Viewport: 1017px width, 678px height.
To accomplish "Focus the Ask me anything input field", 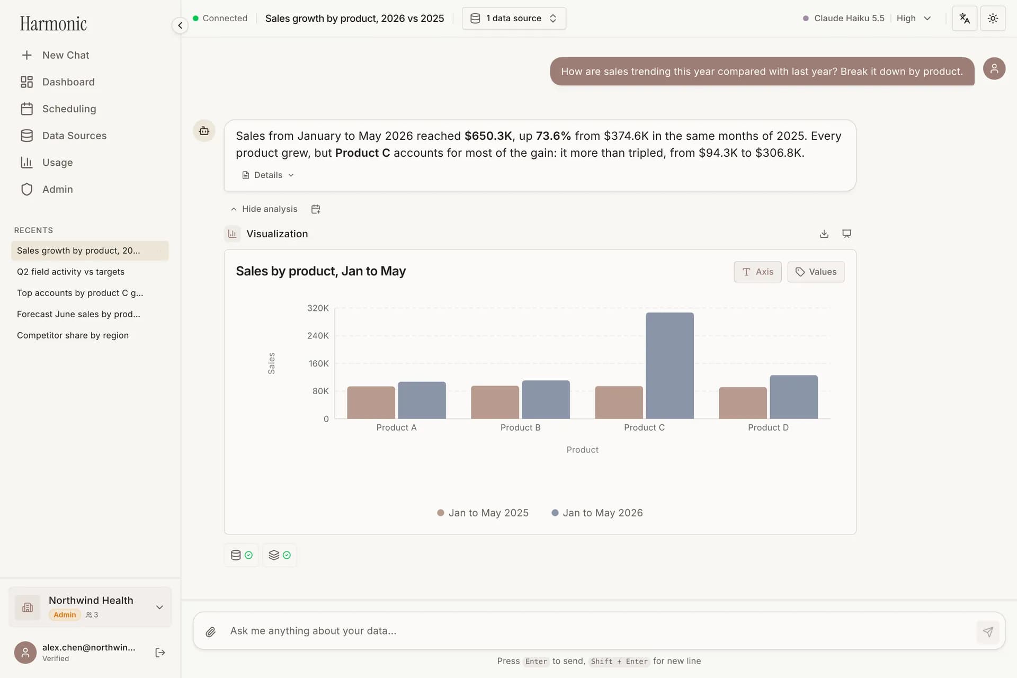I will 599,631.
